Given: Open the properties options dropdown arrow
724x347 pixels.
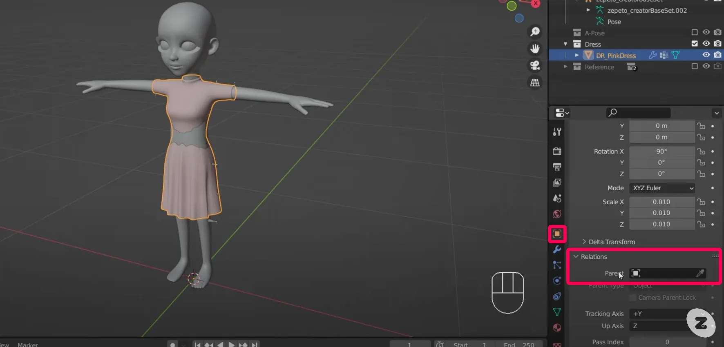Looking at the screenshot, I should pyautogui.click(x=717, y=113).
